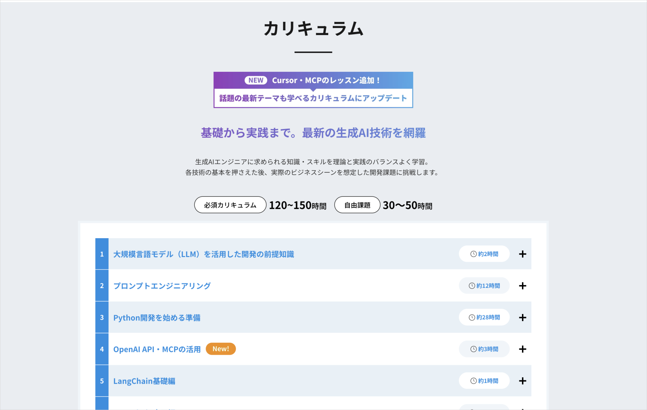Image resolution: width=647 pixels, height=410 pixels.
Task: Click the number 1 row marker
Action: click(x=102, y=254)
